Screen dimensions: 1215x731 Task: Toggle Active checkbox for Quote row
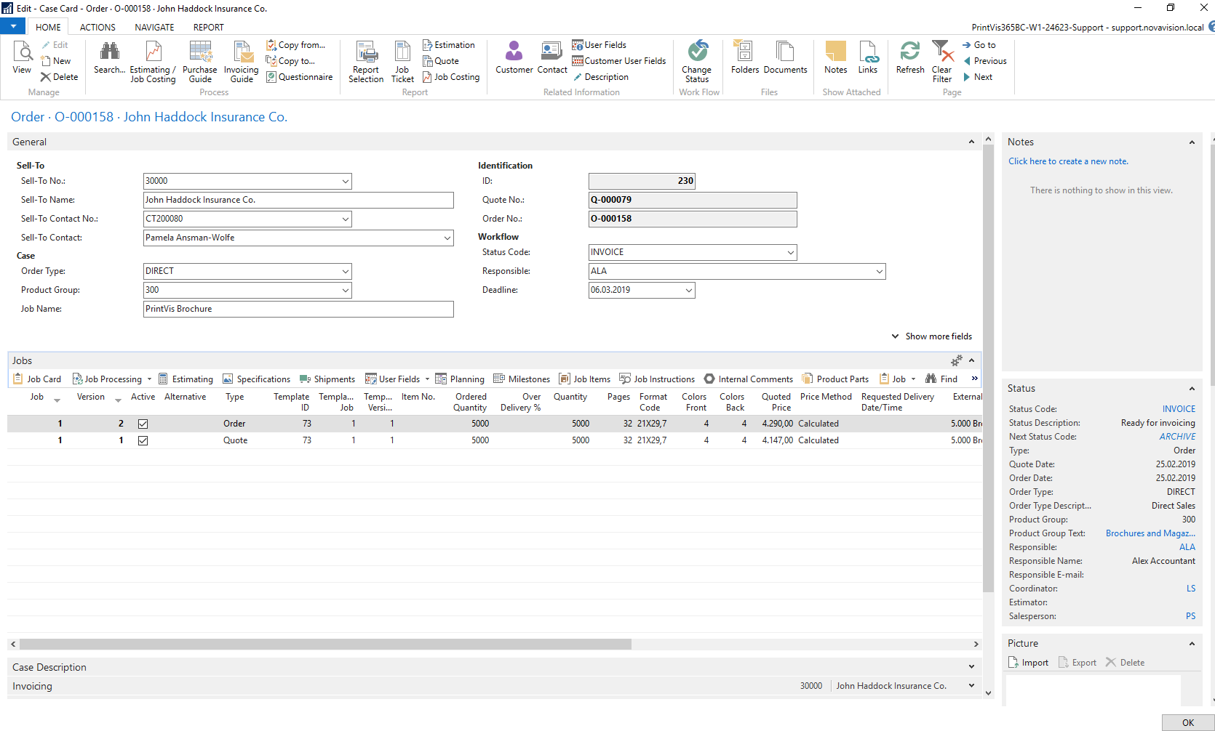point(143,440)
